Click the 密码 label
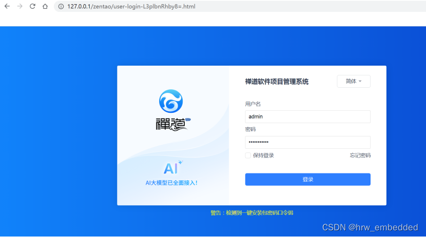 pos(250,129)
